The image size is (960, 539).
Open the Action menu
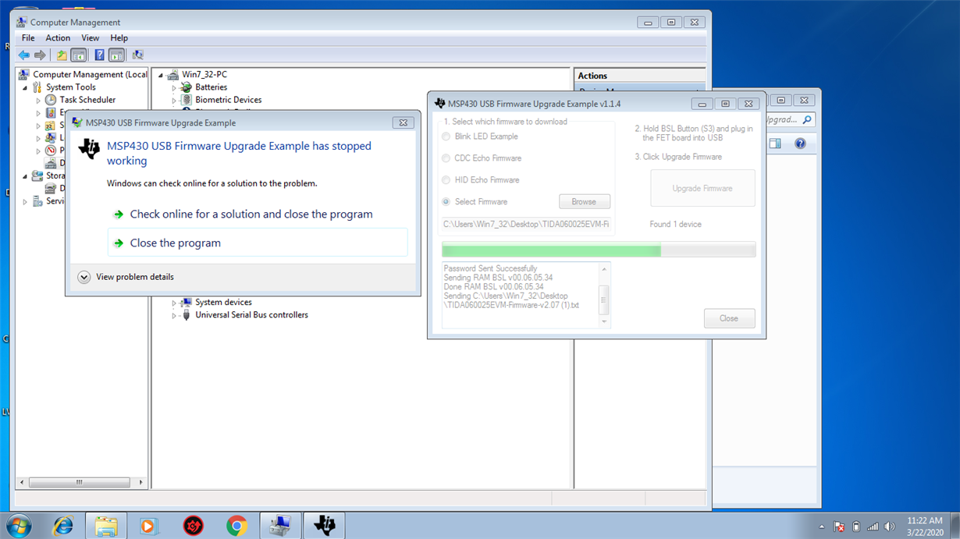coord(58,37)
